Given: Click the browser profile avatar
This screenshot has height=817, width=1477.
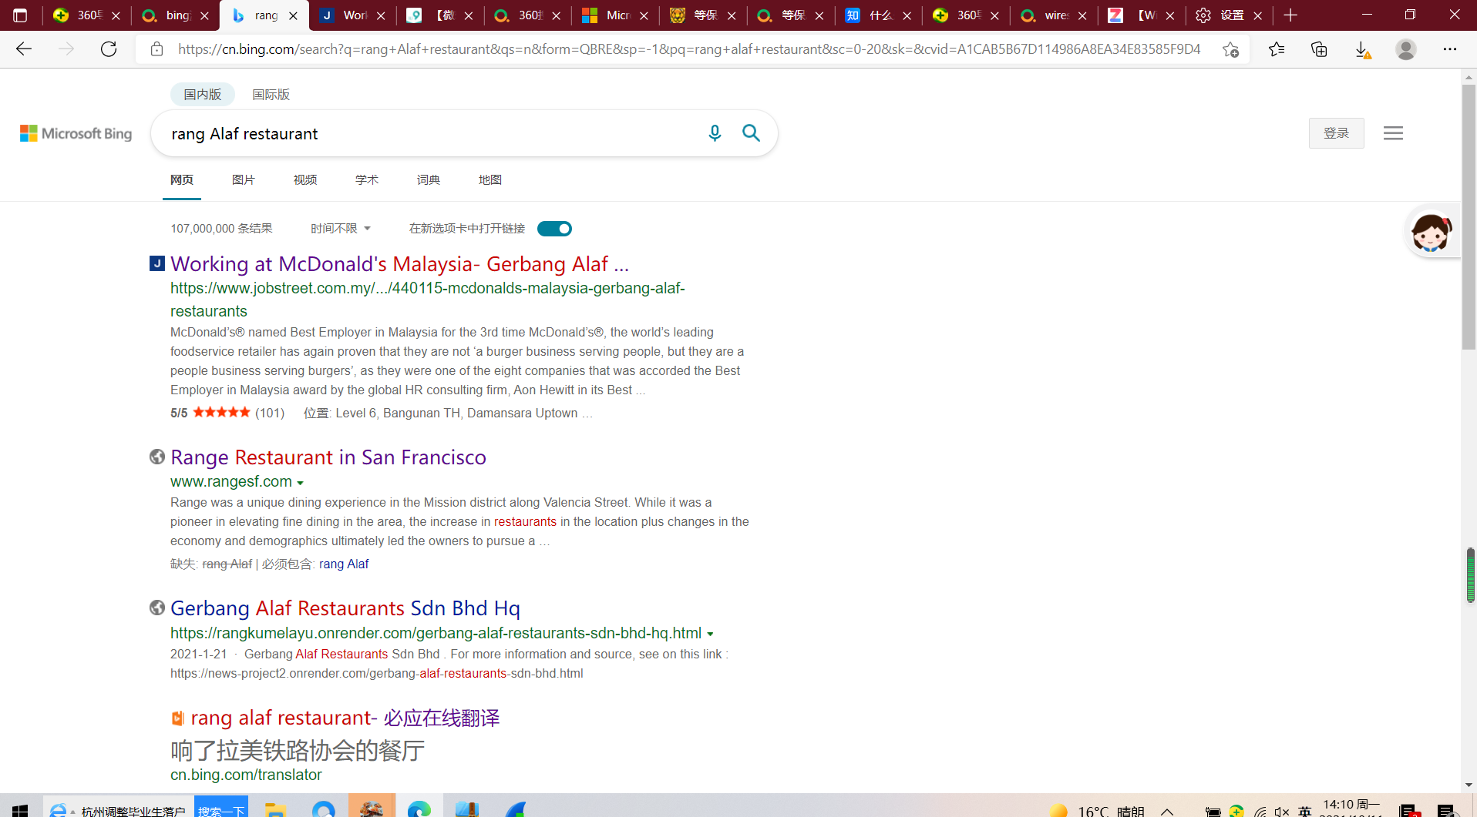Looking at the screenshot, I should pyautogui.click(x=1406, y=49).
